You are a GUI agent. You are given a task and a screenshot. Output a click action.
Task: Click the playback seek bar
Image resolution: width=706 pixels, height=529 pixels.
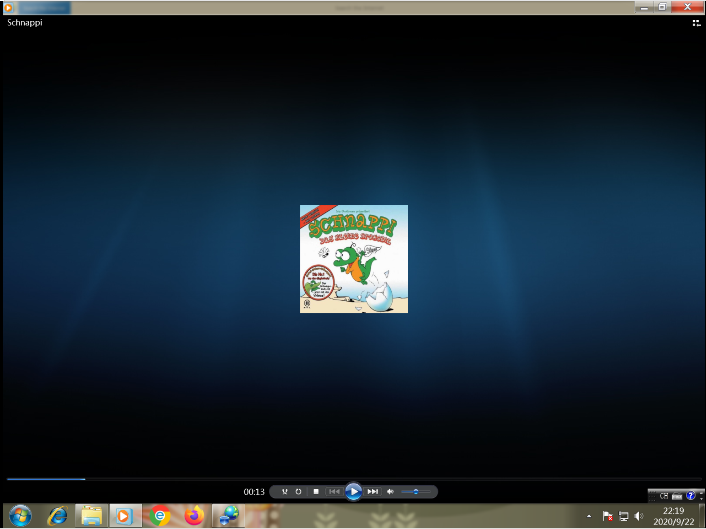(354, 479)
